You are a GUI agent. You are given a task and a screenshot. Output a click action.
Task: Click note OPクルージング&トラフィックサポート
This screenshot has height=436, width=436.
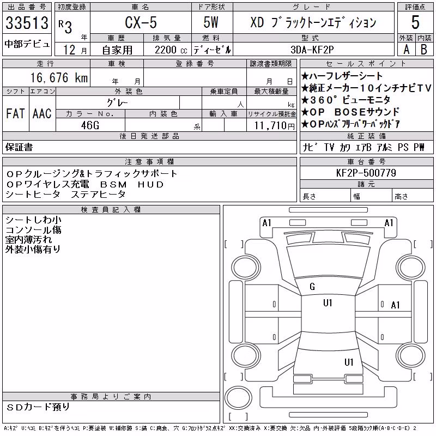coord(92,174)
